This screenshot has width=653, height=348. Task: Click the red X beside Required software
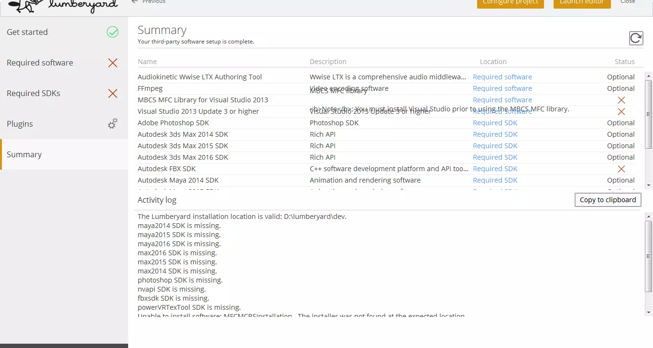click(x=112, y=63)
